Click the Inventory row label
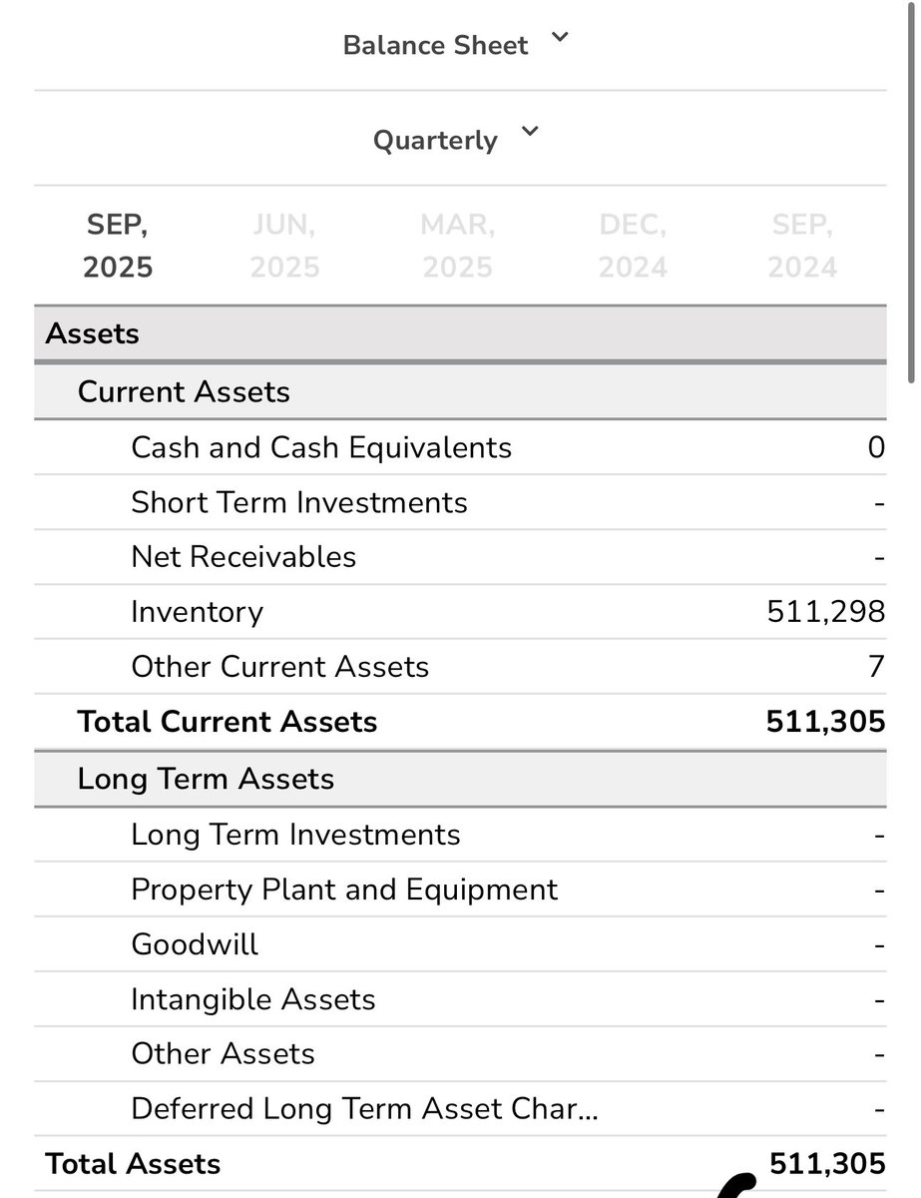Viewport: 921px width, 1198px height. 197,612
